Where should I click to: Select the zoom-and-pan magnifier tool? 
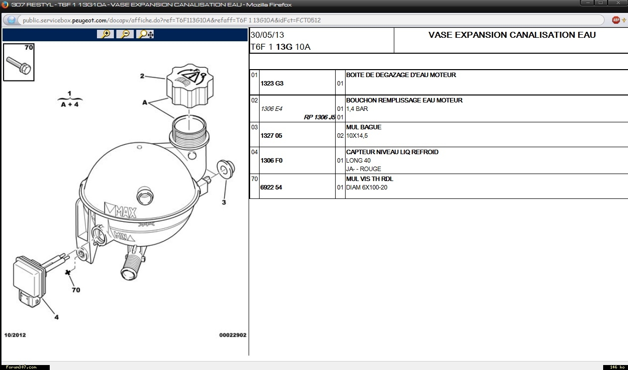(x=145, y=34)
